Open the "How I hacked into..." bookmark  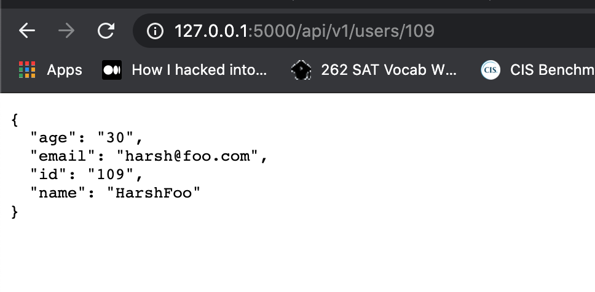point(199,70)
